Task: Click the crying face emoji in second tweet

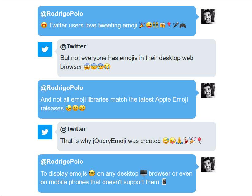Action: click(107, 66)
